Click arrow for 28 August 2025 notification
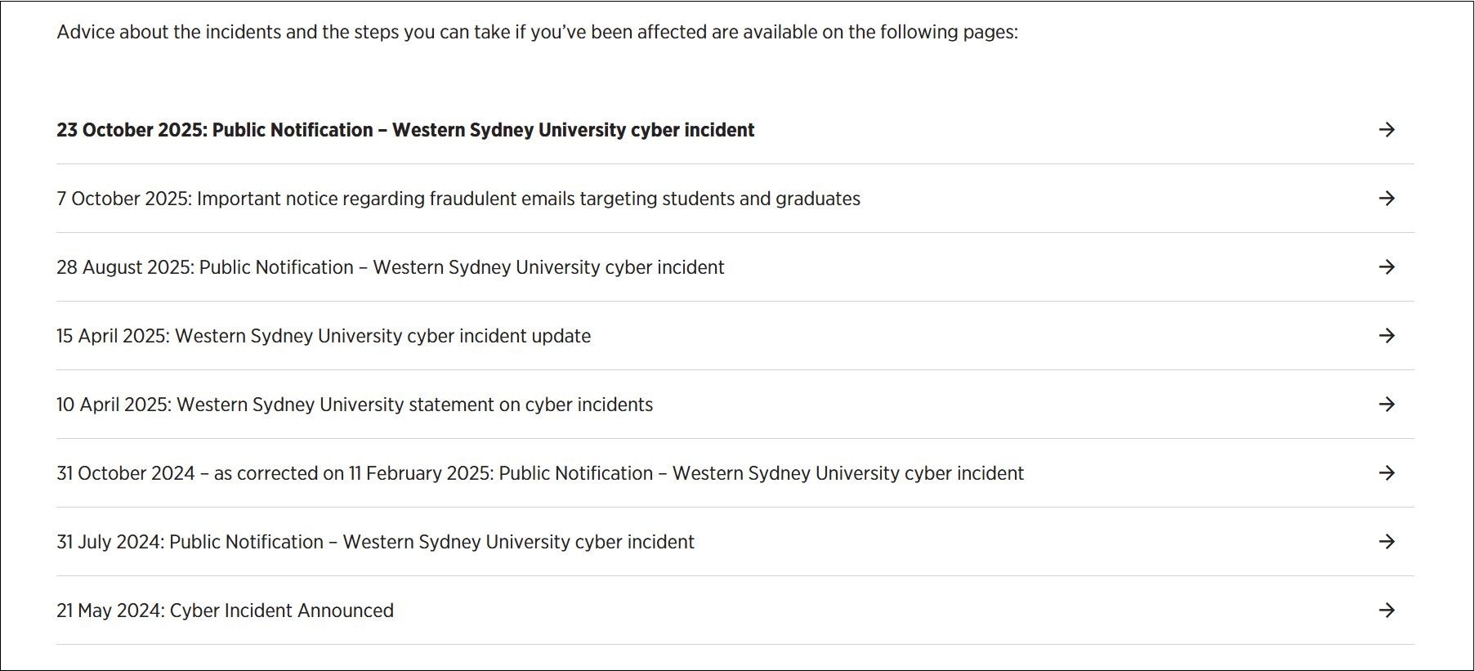This screenshot has height=671, width=1475. tap(1386, 267)
